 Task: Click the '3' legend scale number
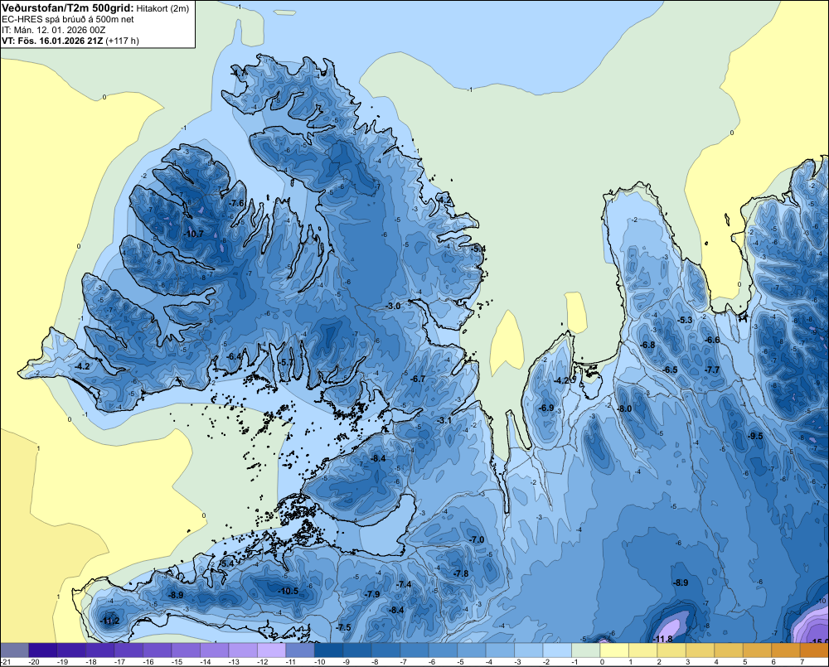688,662
